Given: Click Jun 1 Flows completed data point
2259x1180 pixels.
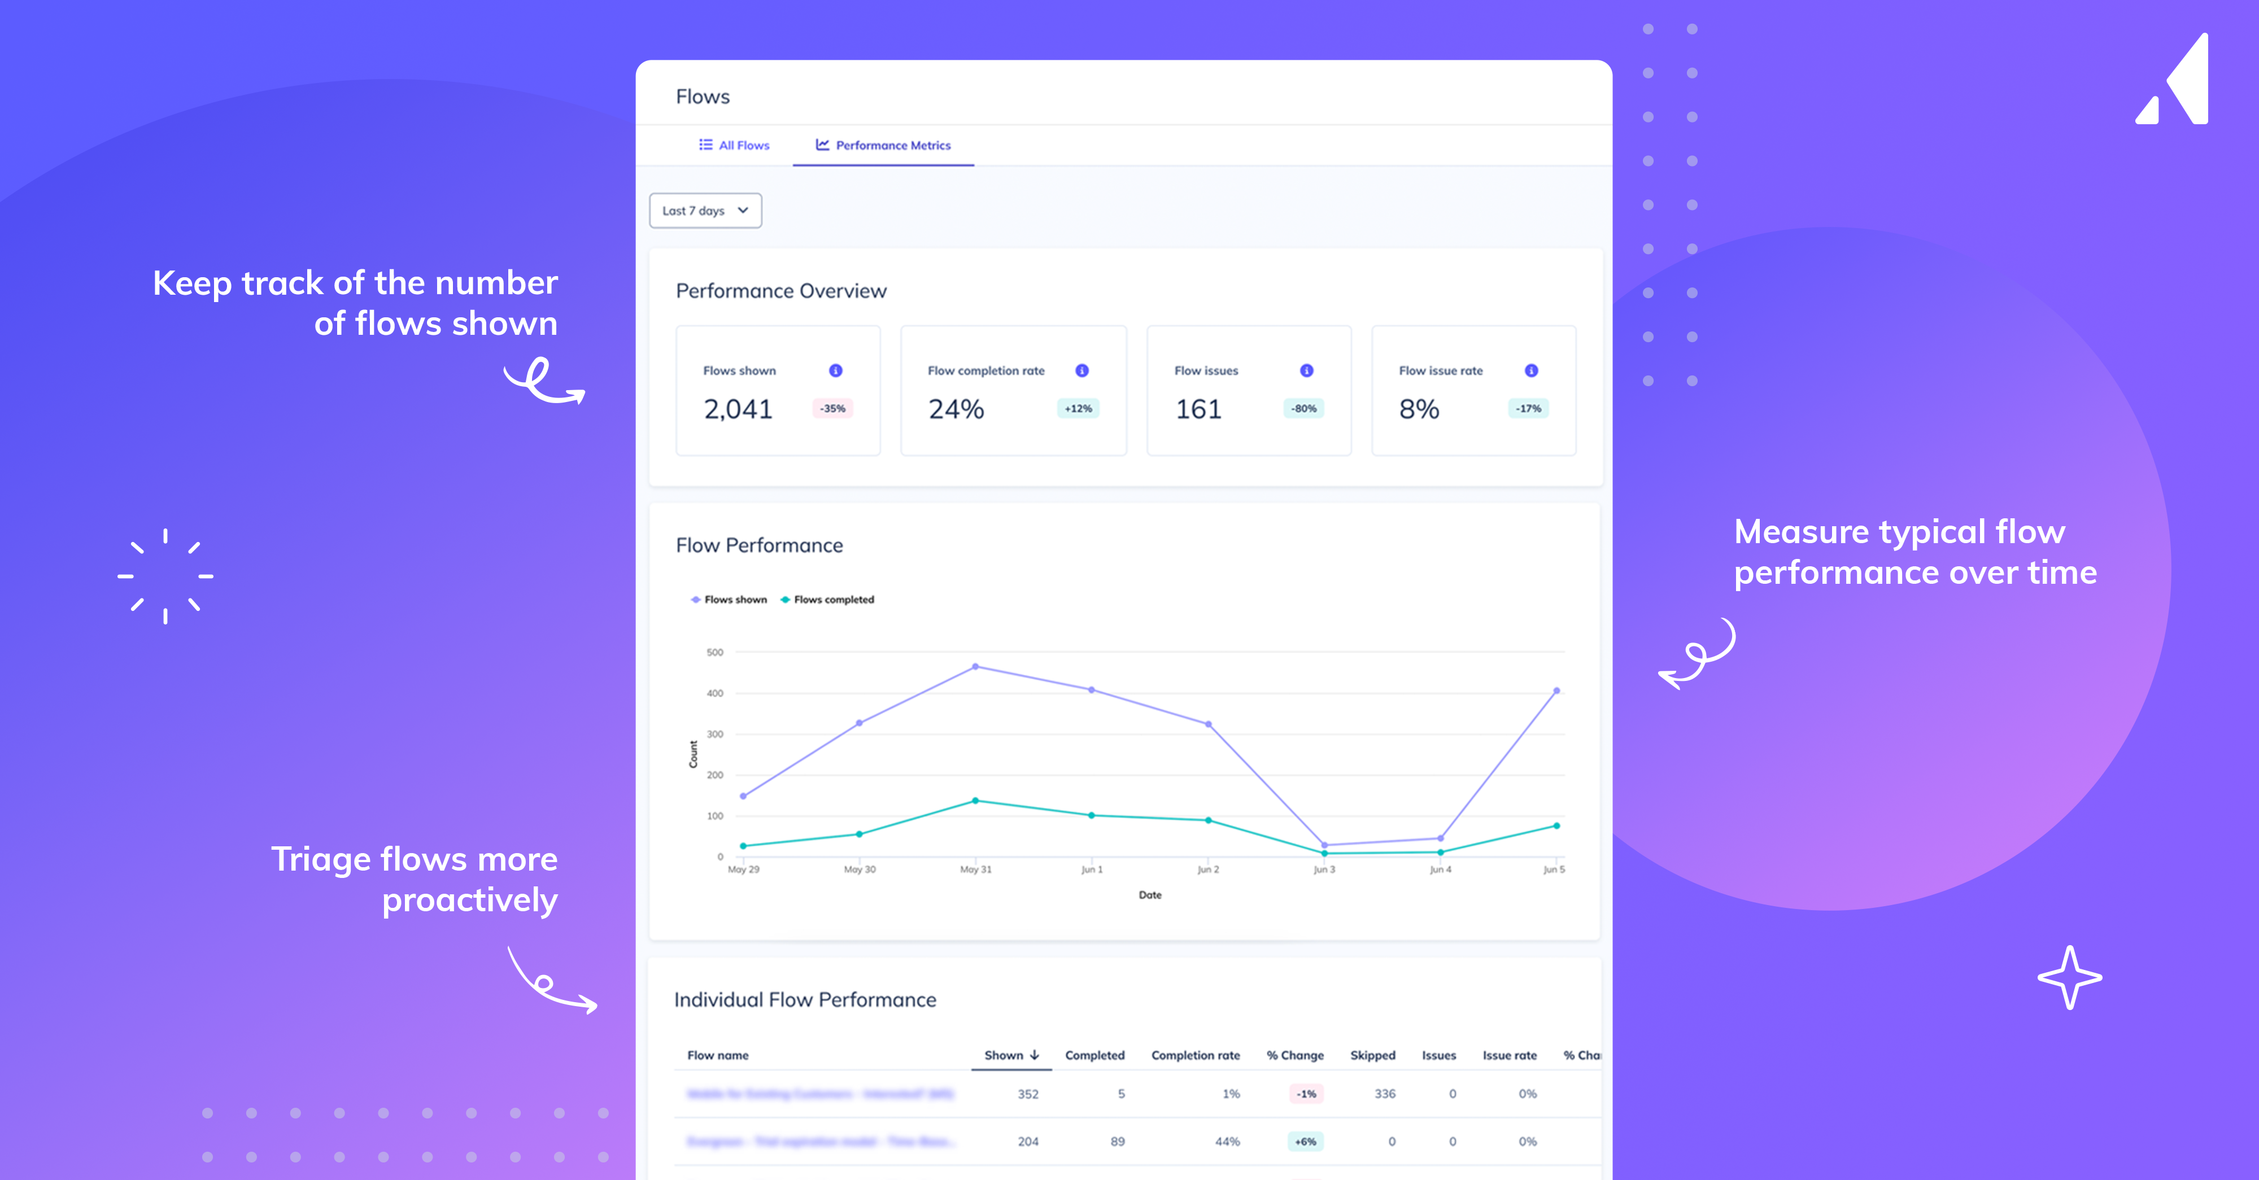Looking at the screenshot, I should (x=1091, y=815).
